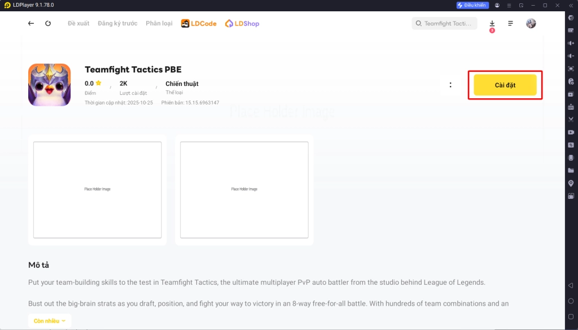Click the Teamfight Tactics search field
The image size is (578, 330).
pos(445,24)
